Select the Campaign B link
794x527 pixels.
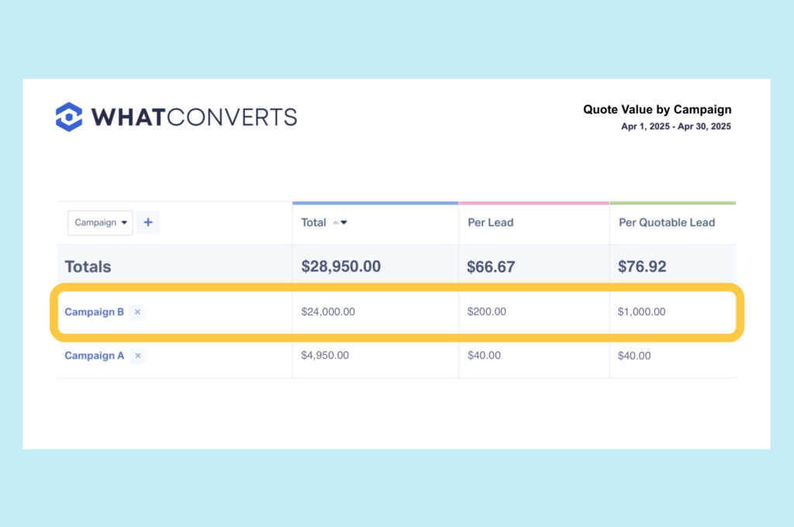click(x=94, y=312)
